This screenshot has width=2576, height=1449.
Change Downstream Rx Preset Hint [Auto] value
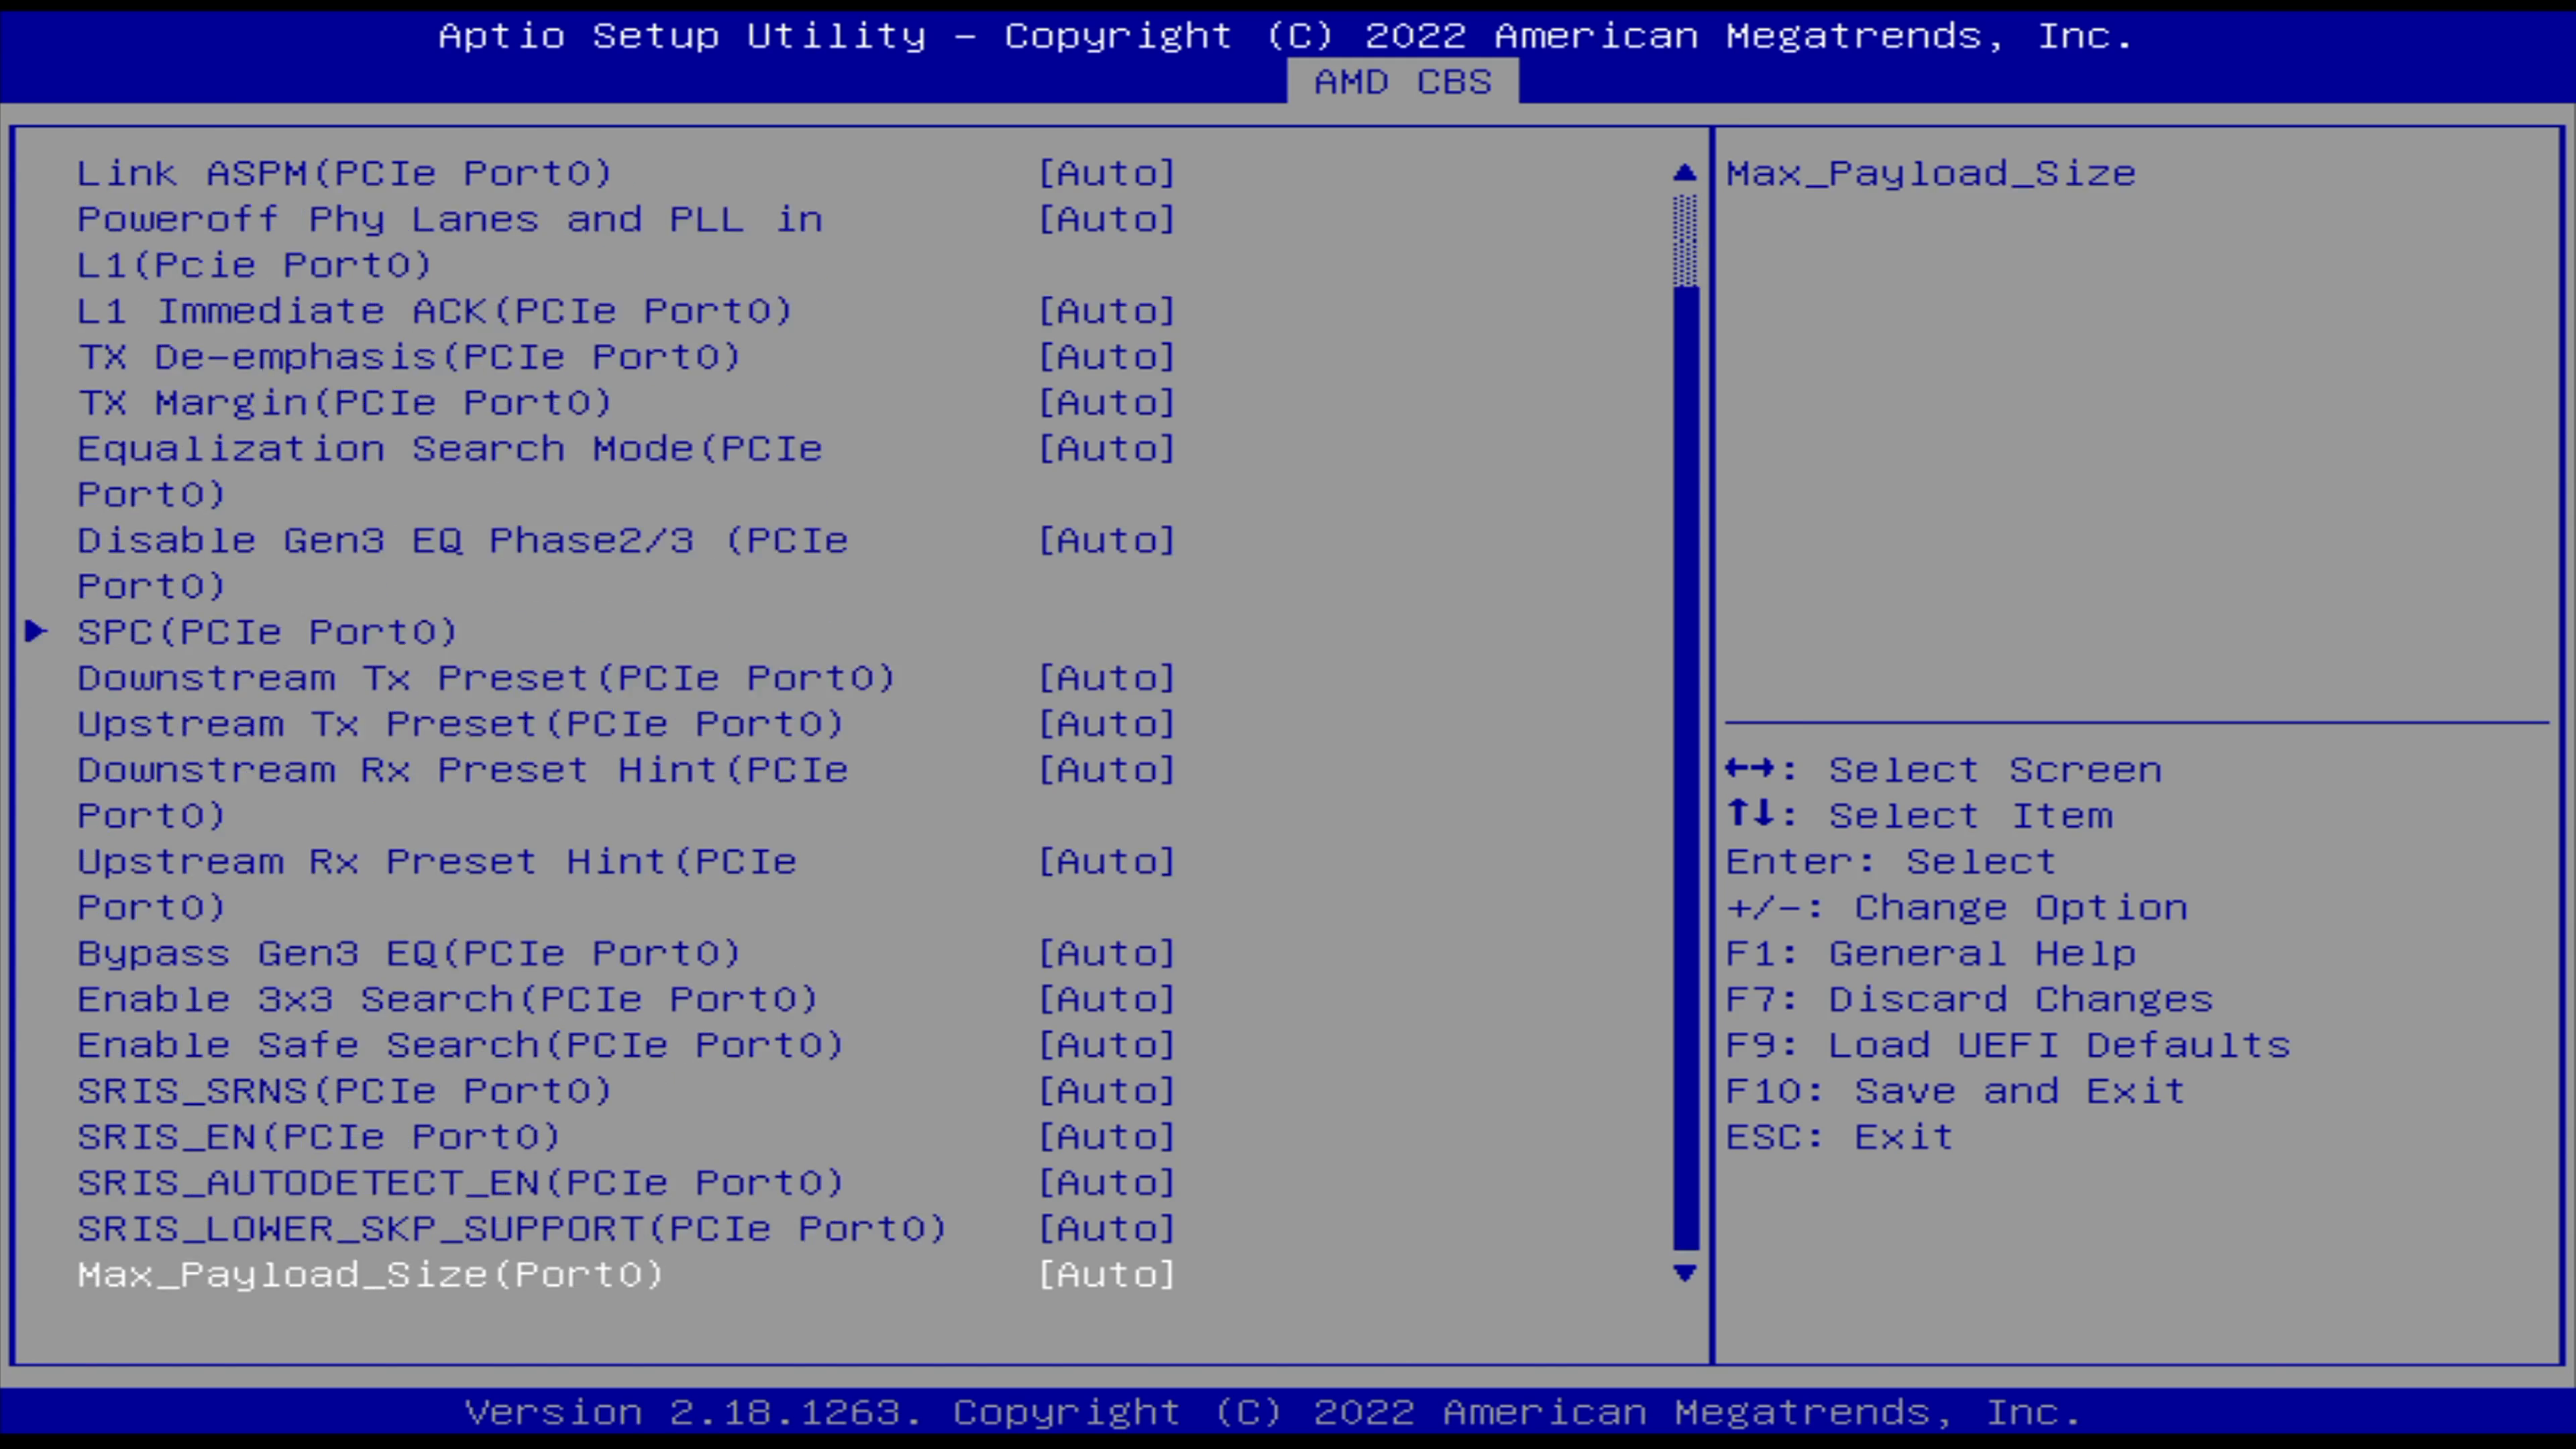(x=1107, y=770)
